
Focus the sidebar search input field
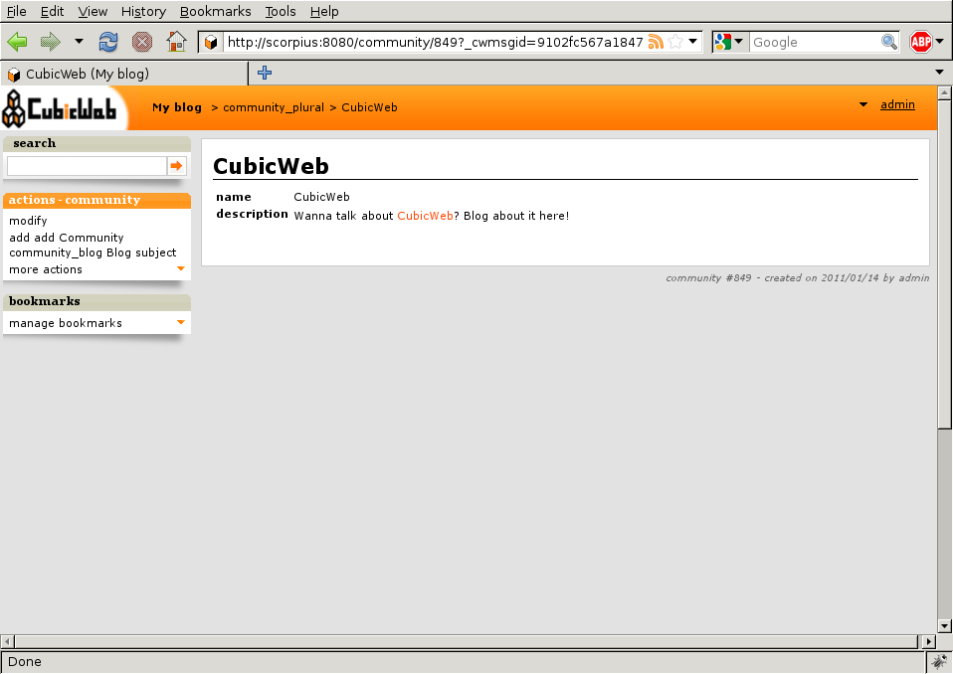pos(87,166)
